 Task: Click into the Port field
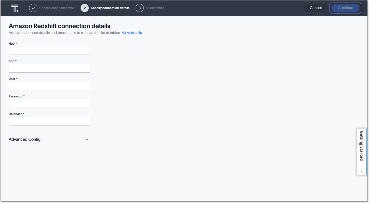[x=49, y=68]
